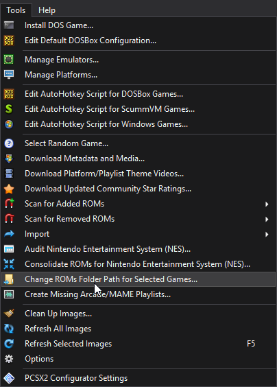Open Manage Platforms...

coord(138,75)
